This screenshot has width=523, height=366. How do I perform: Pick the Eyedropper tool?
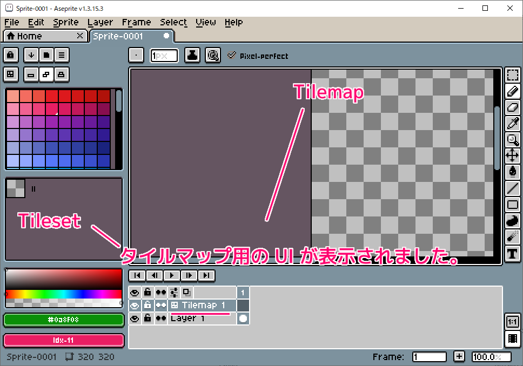[512, 123]
